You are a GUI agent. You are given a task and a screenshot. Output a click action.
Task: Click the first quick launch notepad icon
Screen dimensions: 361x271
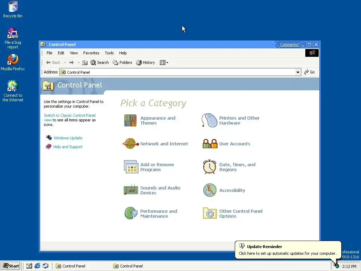pyautogui.click(x=29, y=266)
